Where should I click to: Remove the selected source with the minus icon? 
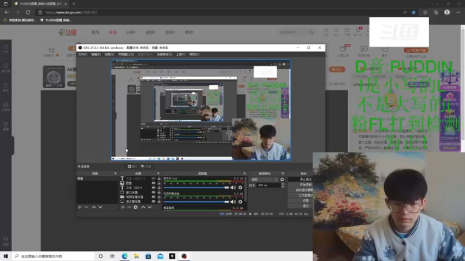point(129,207)
